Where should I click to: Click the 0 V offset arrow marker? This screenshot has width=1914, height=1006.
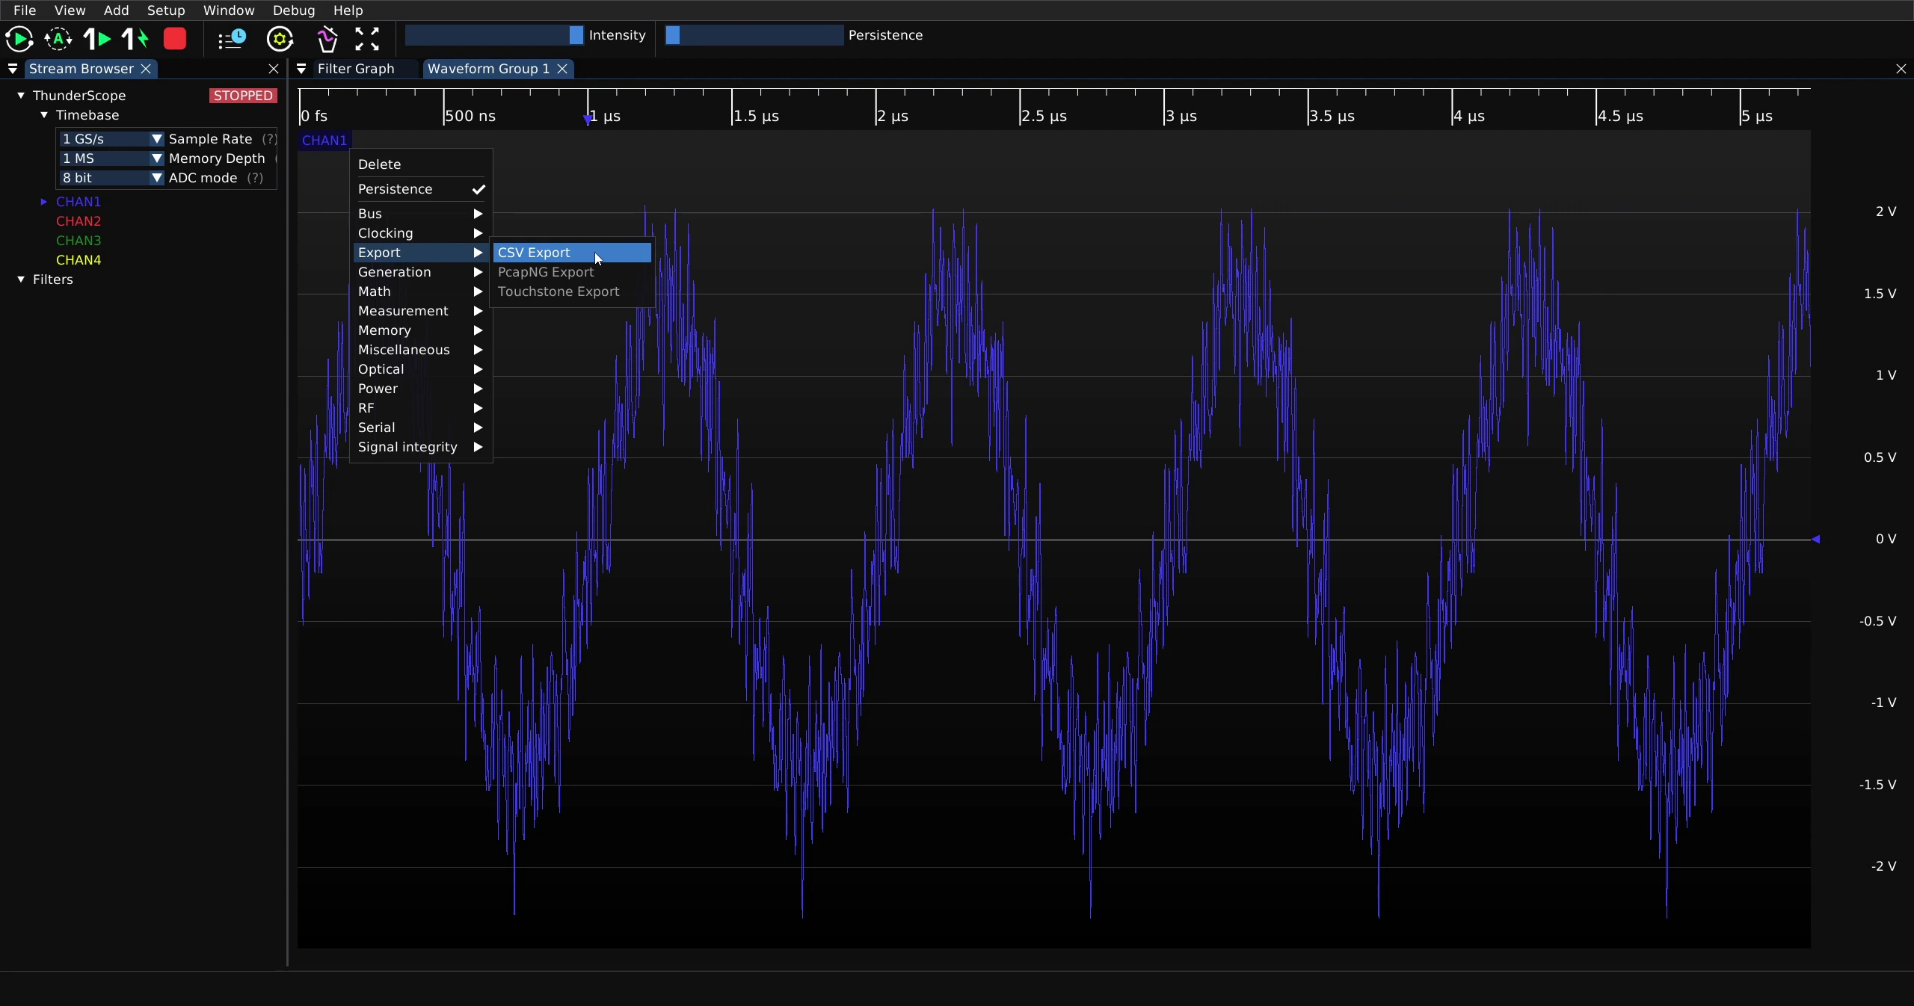pos(1816,539)
